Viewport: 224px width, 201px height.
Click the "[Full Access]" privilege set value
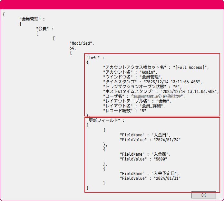191,67
